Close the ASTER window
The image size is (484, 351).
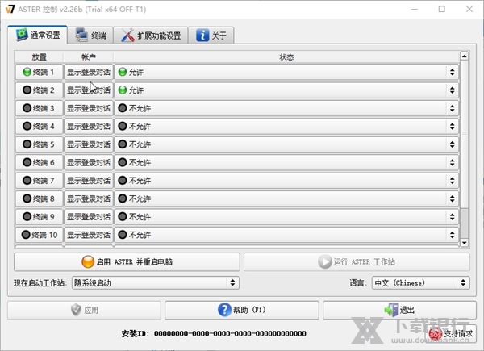(x=469, y=9)
